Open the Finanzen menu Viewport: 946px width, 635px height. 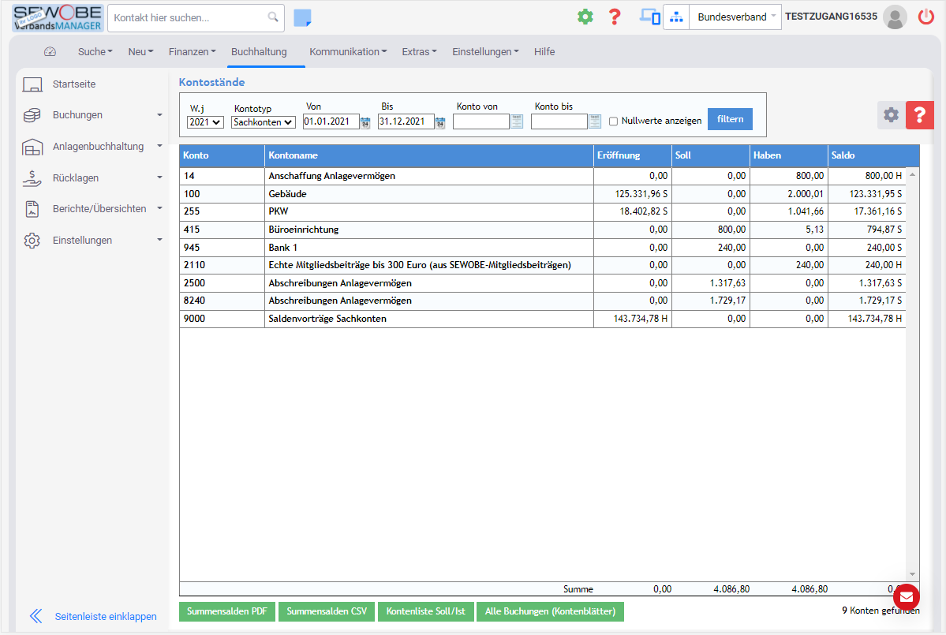point(192,52)
